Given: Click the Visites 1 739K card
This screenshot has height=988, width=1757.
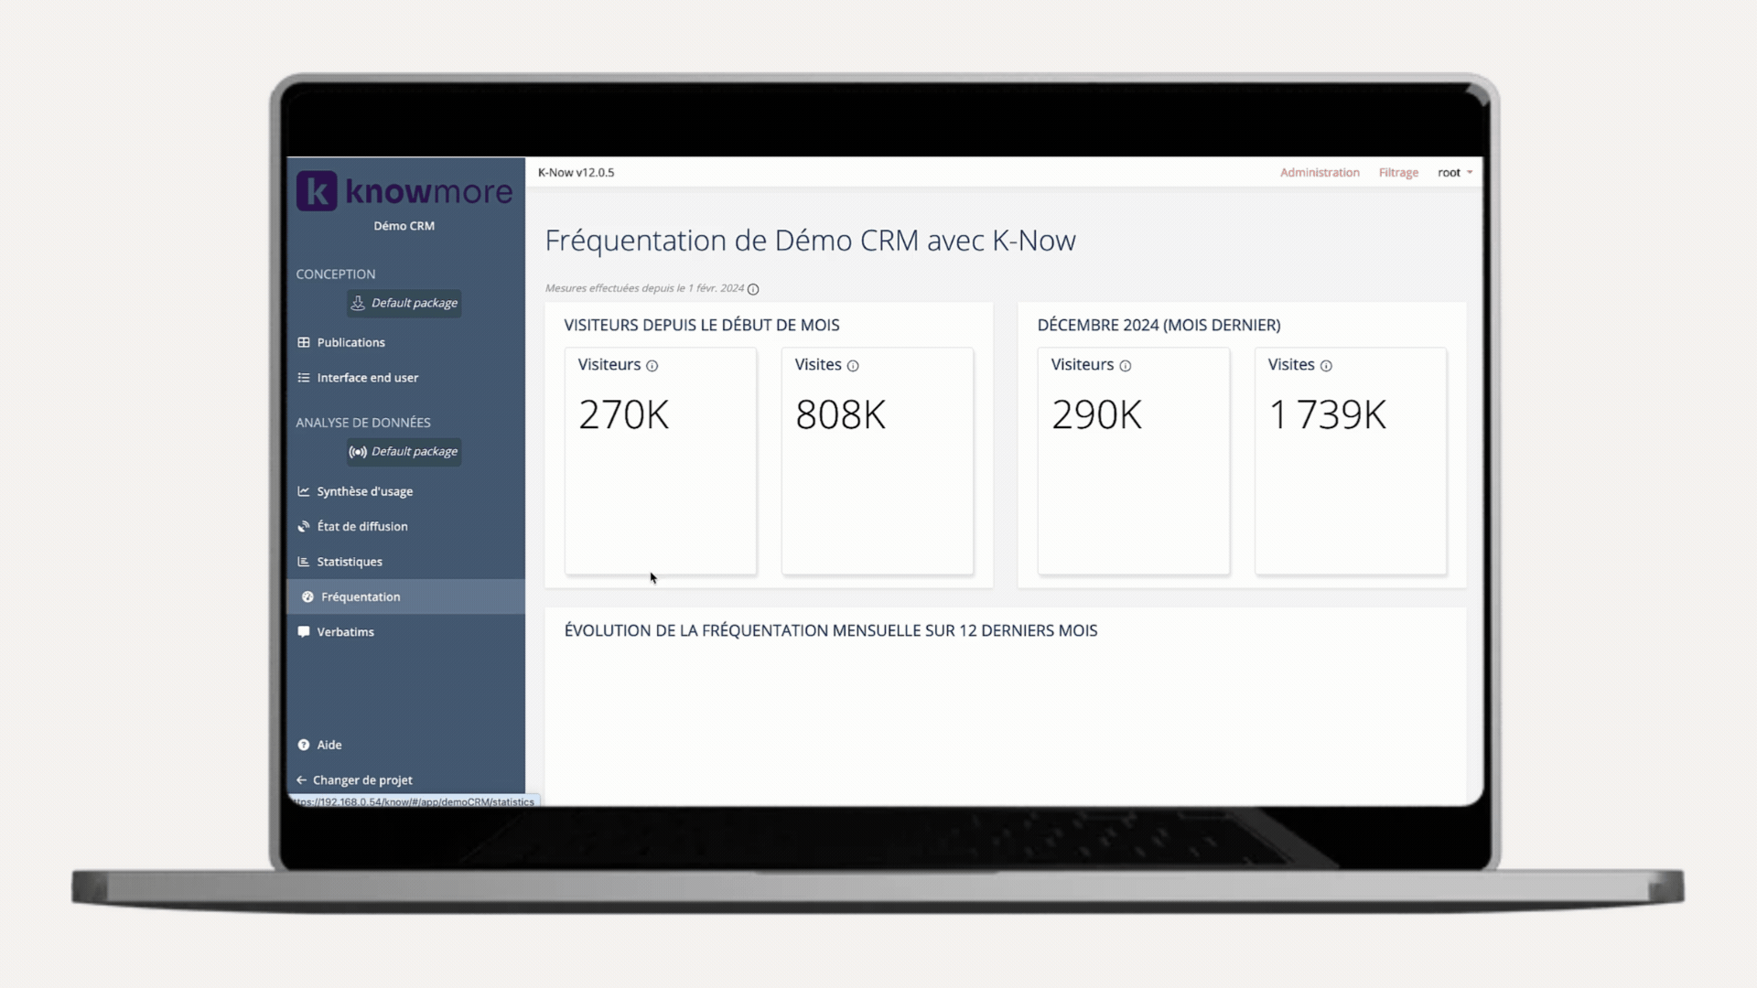Looking at the screenshot, I should (1351, 461).
